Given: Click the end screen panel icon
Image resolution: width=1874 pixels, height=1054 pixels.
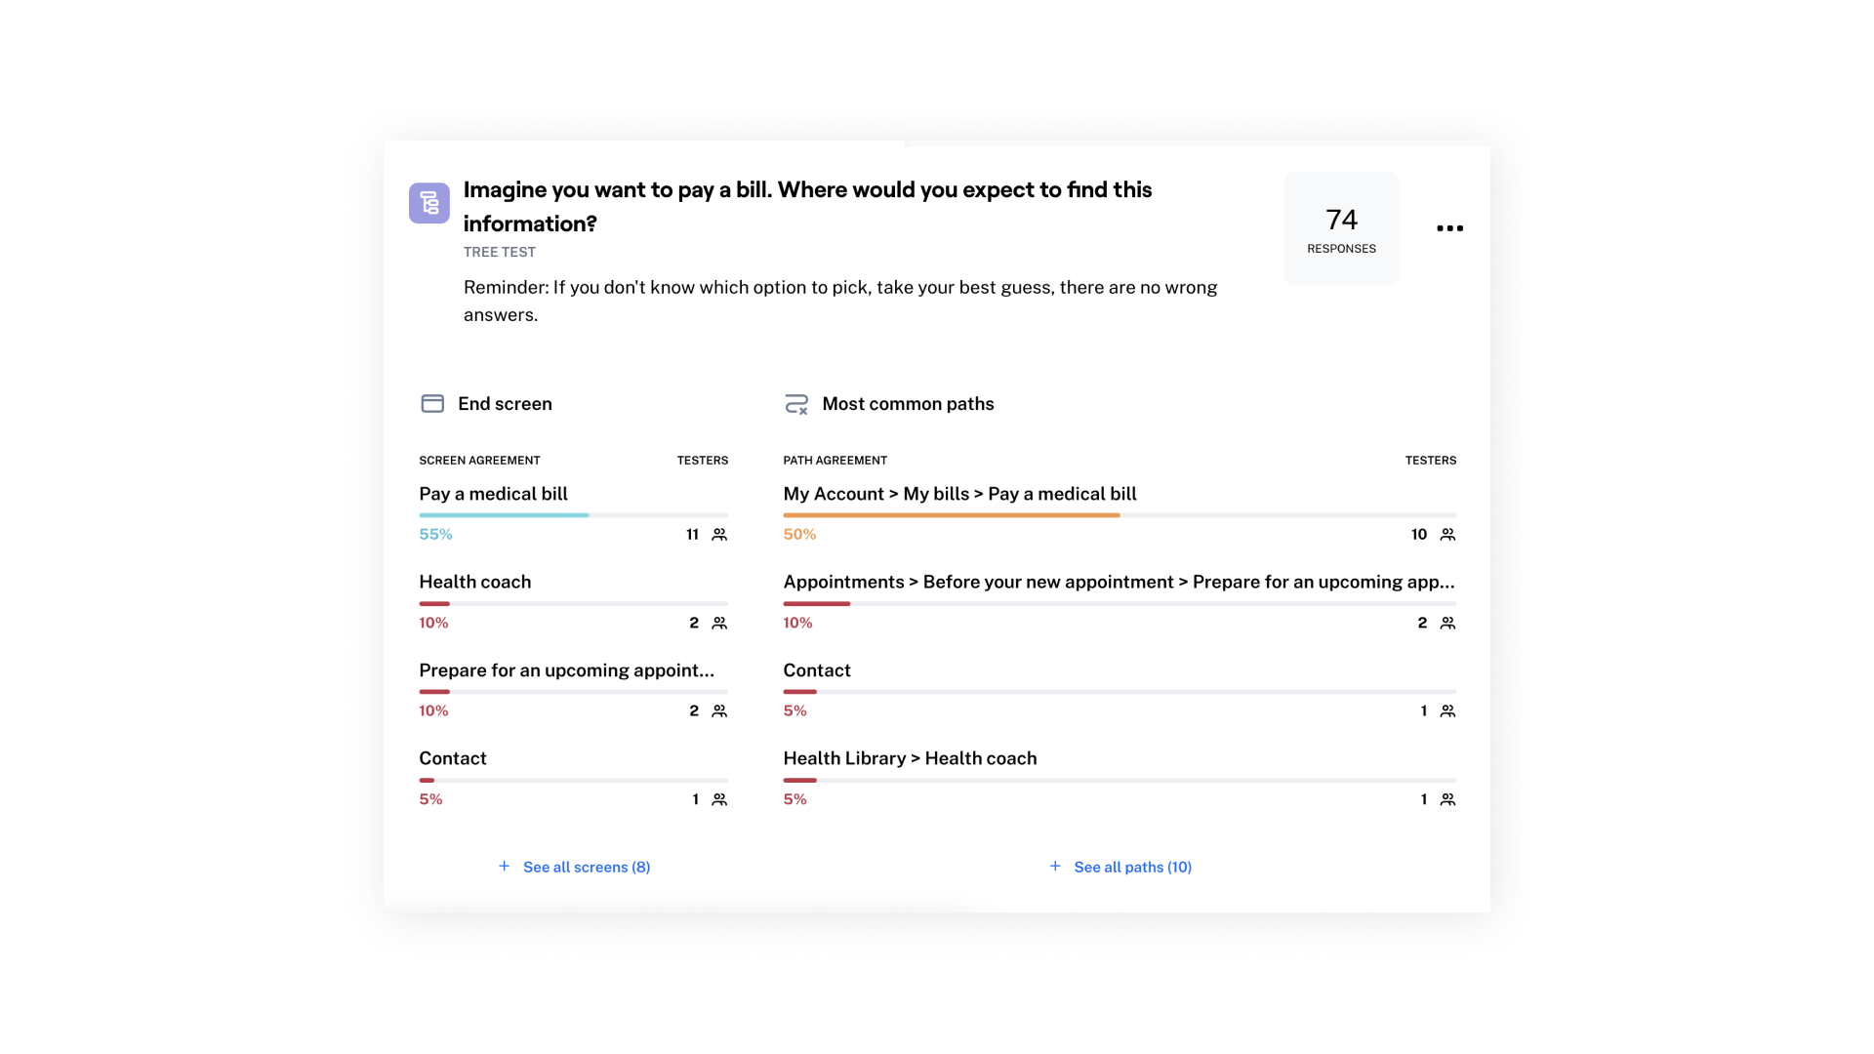Looking at the screenshot, I should pos(431,403).
